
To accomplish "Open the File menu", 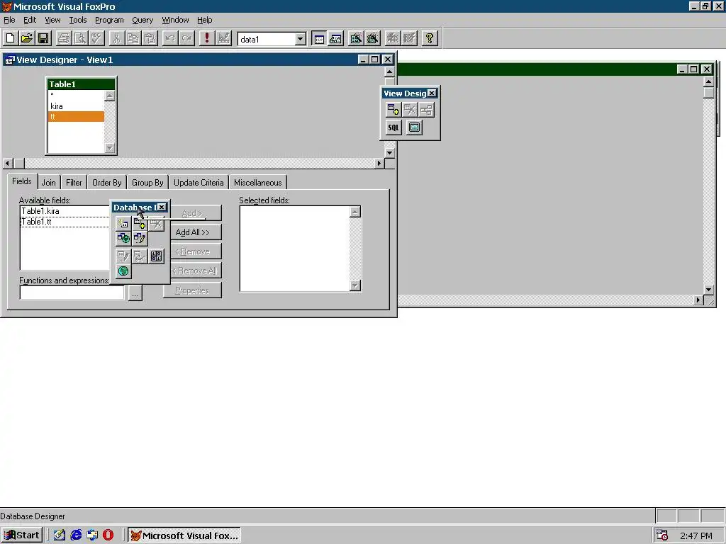I will 9,20.
